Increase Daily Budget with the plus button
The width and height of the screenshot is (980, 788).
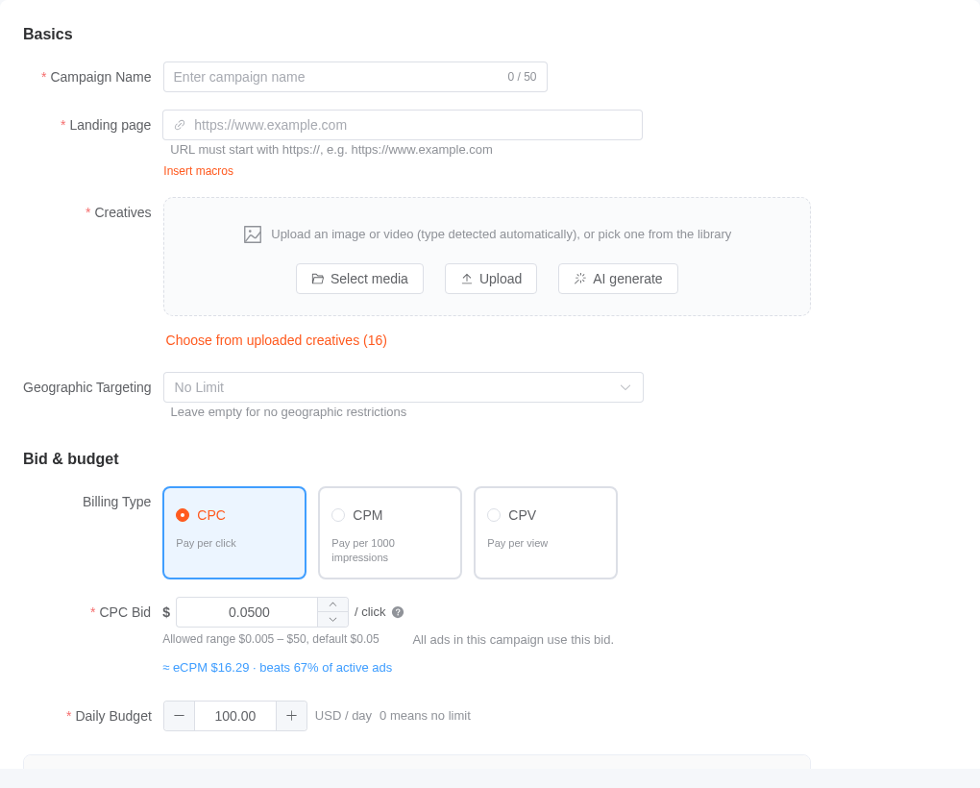click(x=291, y=716)
